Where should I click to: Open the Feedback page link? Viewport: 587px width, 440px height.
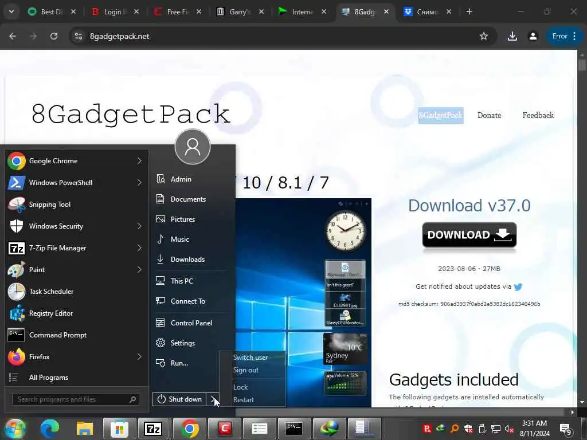pyautogui.click(x=538, y=115)
